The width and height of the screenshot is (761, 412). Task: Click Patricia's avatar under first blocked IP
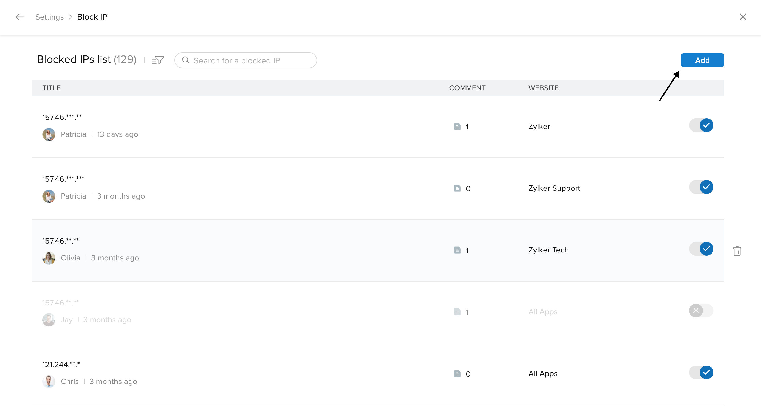(x=49, y=134)
